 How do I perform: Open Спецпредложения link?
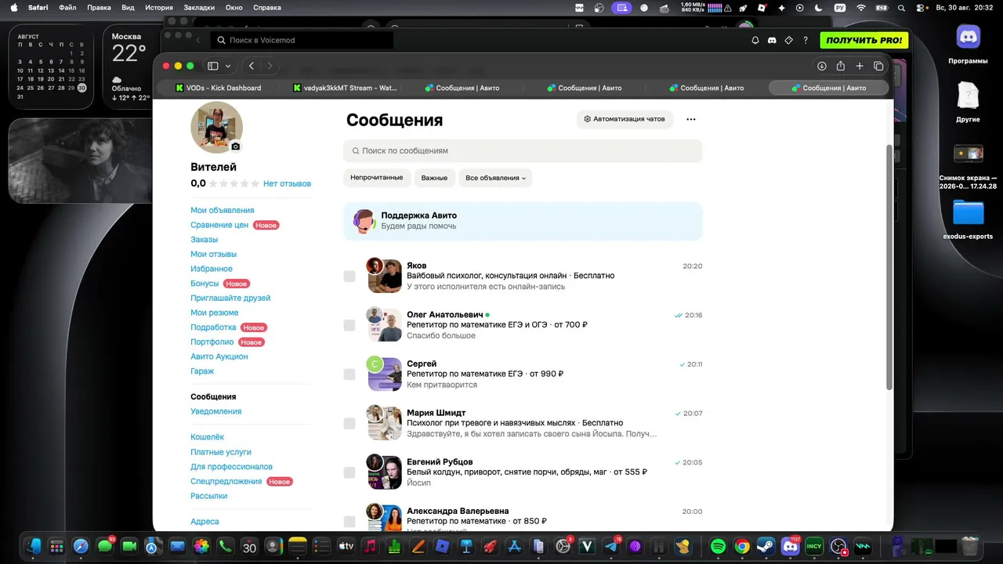coord(226,481)
